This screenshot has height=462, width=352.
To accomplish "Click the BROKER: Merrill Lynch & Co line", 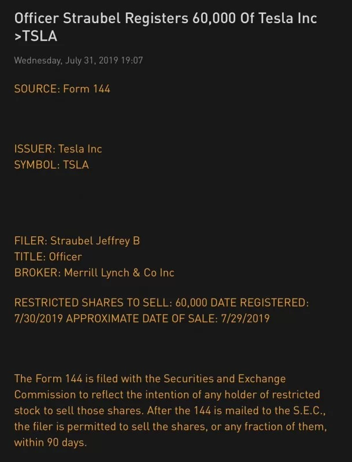I will click(94, 272).
